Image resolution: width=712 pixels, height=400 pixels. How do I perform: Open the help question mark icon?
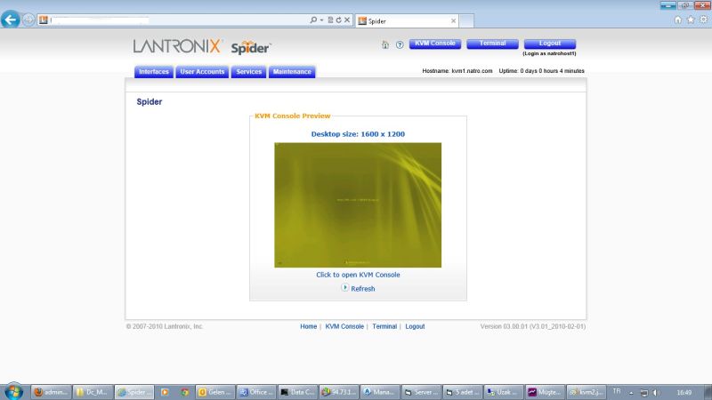(x=400, y=44)
